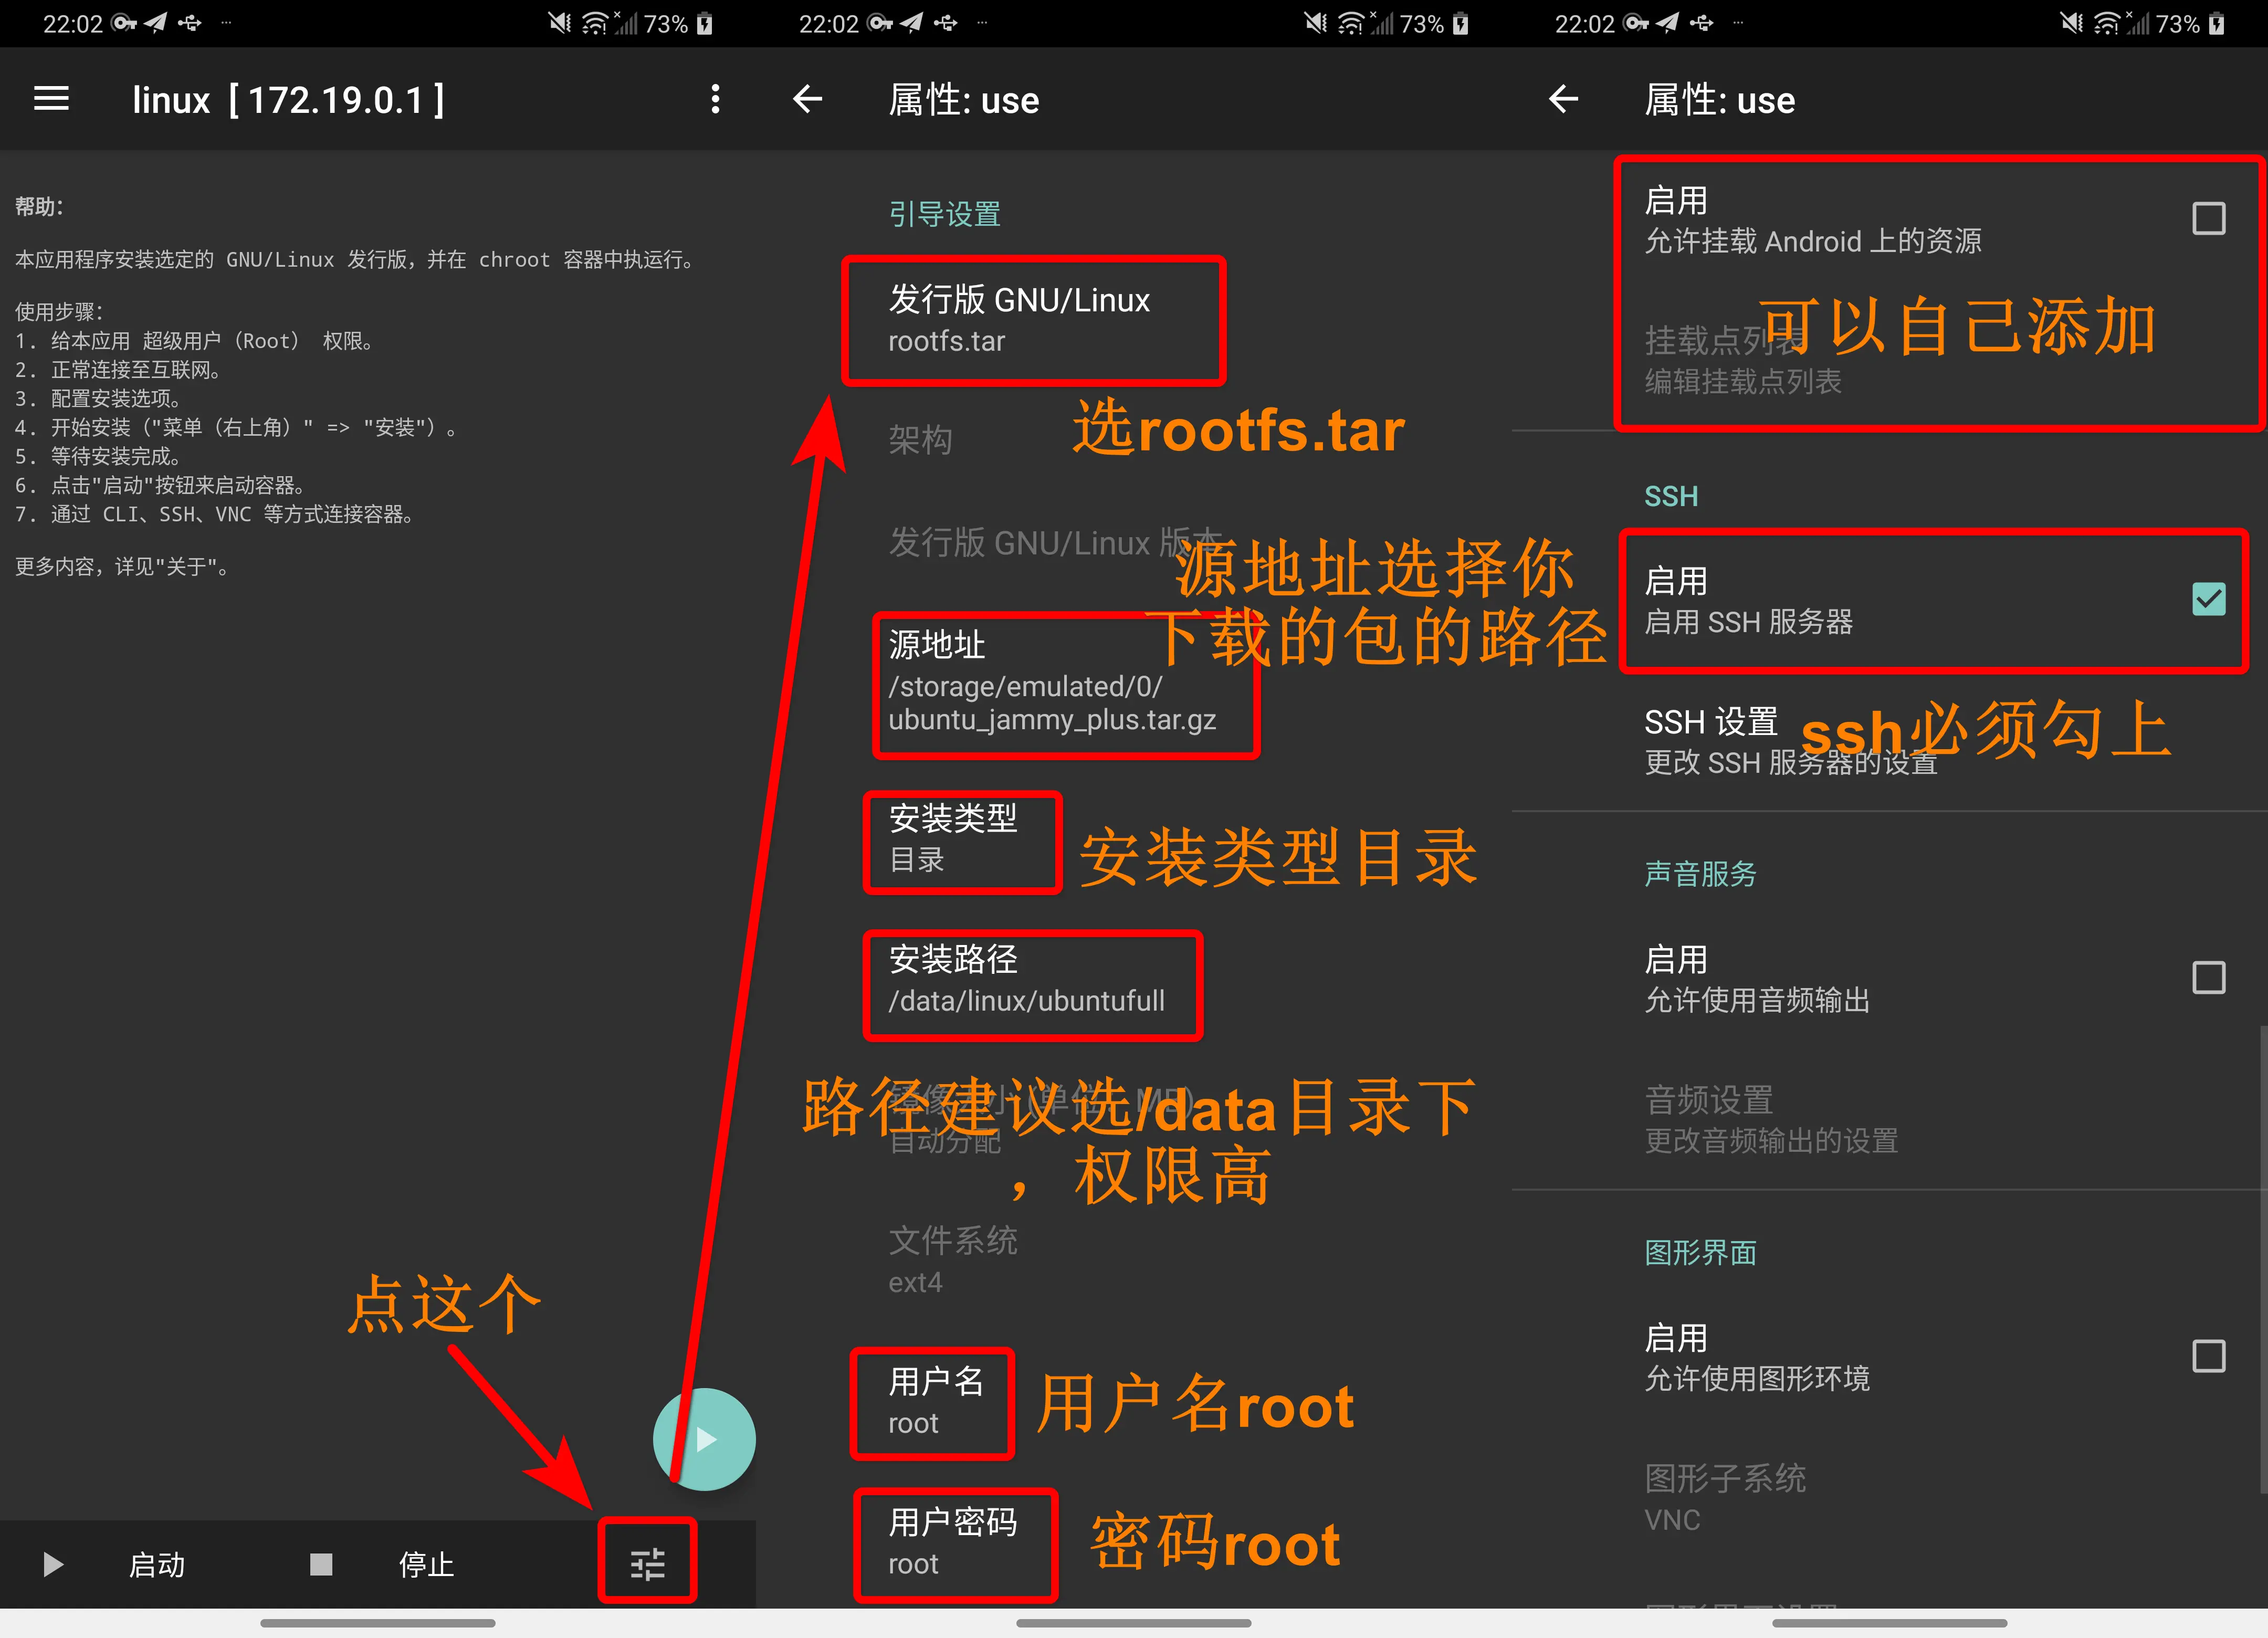Tap the 引导设置 section header

pyautogui.click(x=944, y=214)
